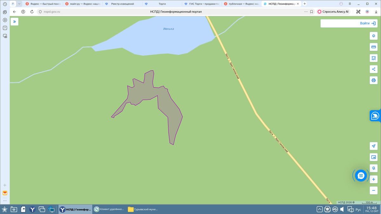Image resolution: width=381 pixels, height=214 pixels.
Task: Print the map
Action: [373, 80]
